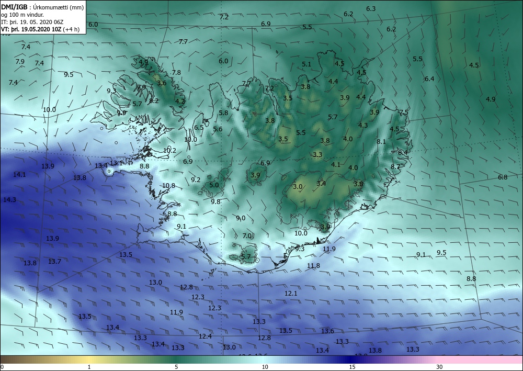Viewport: 523px width, 371px height.
Task: Click the 4.1 value on the map
Action: pos(336,164)
